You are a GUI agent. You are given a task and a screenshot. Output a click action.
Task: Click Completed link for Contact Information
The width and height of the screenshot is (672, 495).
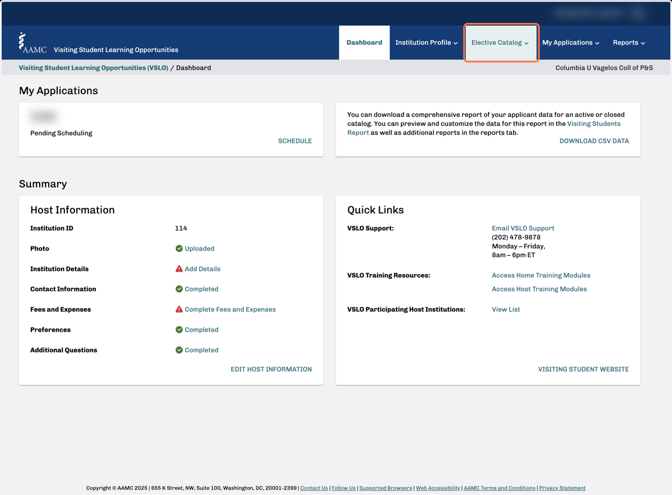click(x=202, y=289)
